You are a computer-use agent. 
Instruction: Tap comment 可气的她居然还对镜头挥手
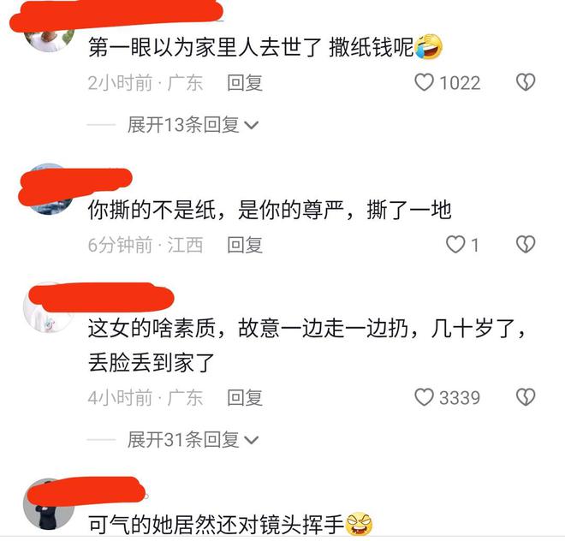pyautogui.click(x=217, y=525)
